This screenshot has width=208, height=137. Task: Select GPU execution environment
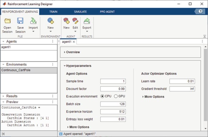point(116,96)
